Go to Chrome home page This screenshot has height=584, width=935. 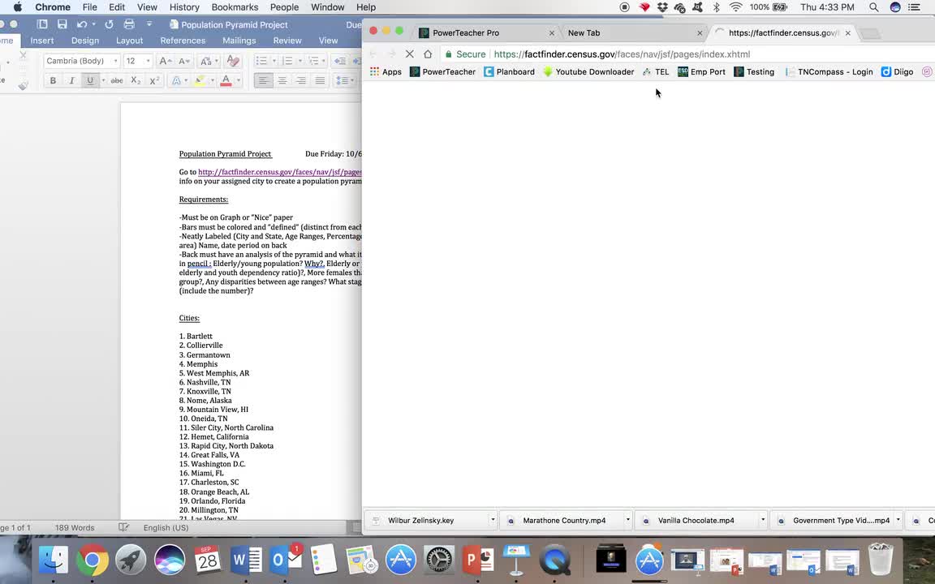428,54
